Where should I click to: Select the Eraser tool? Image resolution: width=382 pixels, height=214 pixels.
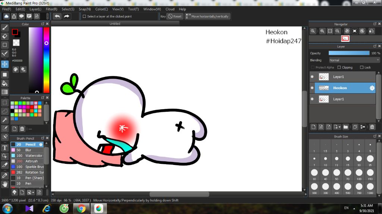(x=4, y=36)
